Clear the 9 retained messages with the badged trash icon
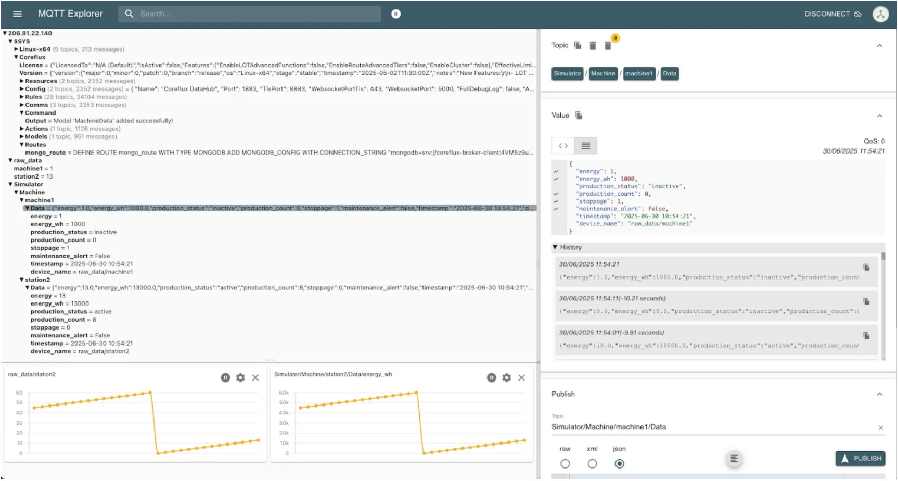Viewport: 898px width, 481px height. coord(608,45)
